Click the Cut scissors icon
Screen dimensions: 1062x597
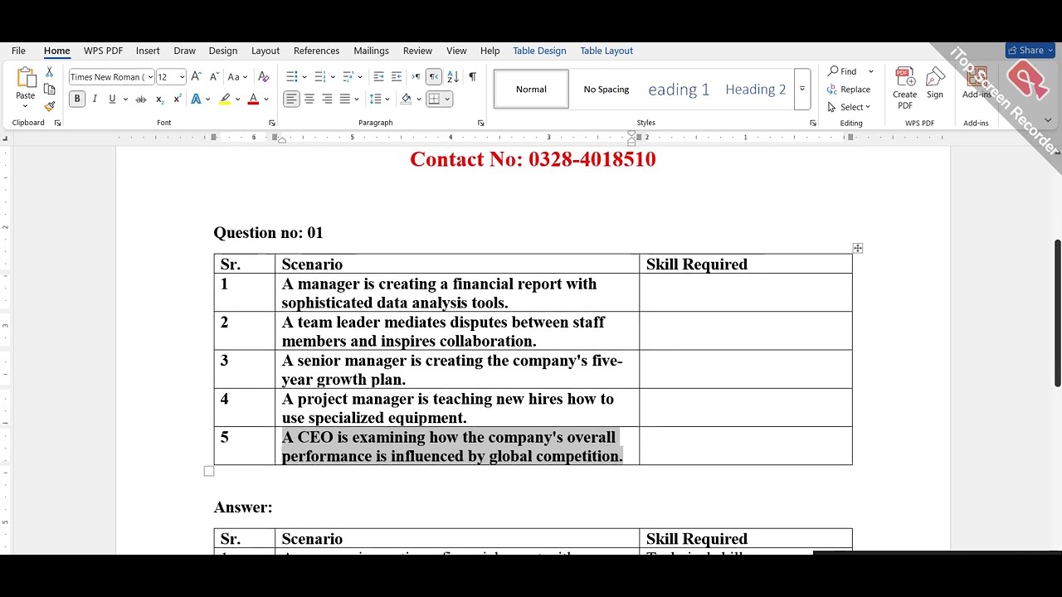click(49, 73)
